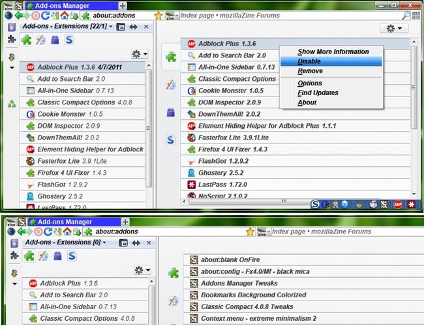Go to home page in top window

coord(65,15)
